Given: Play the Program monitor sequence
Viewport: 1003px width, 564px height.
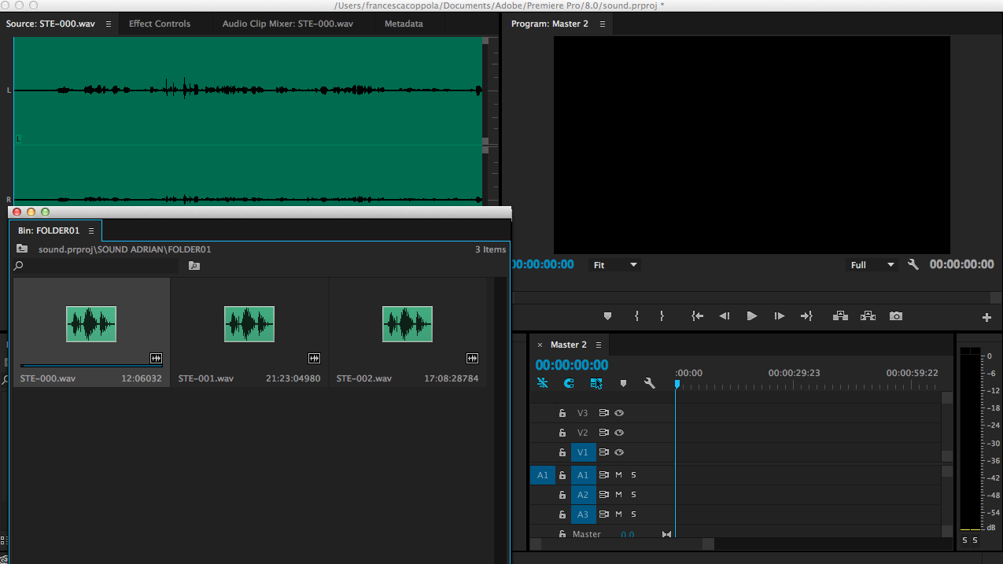Looking at the screenshot, I should pyautogui.click(x=752, y=316).
